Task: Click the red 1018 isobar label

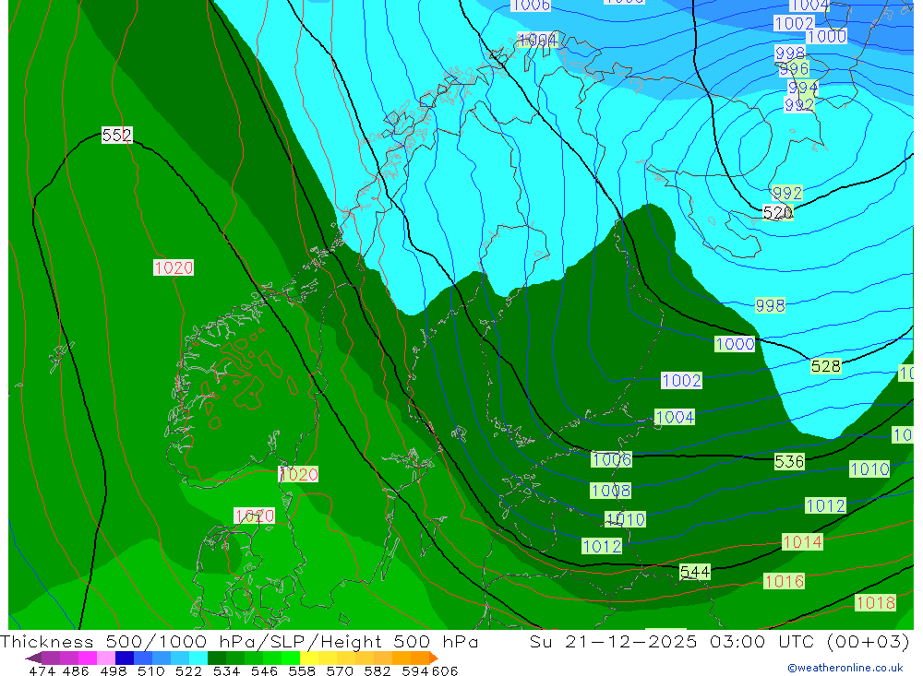Action: coord(875,602)
